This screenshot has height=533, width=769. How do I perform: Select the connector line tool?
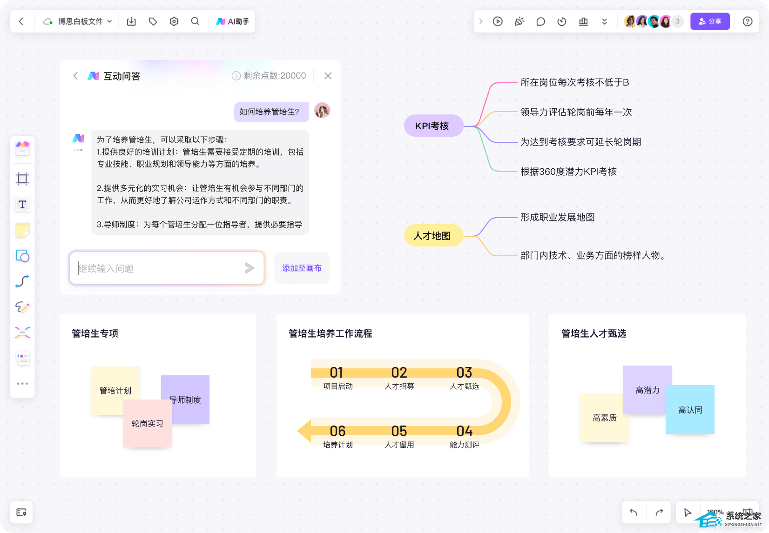tap(22, 281)
